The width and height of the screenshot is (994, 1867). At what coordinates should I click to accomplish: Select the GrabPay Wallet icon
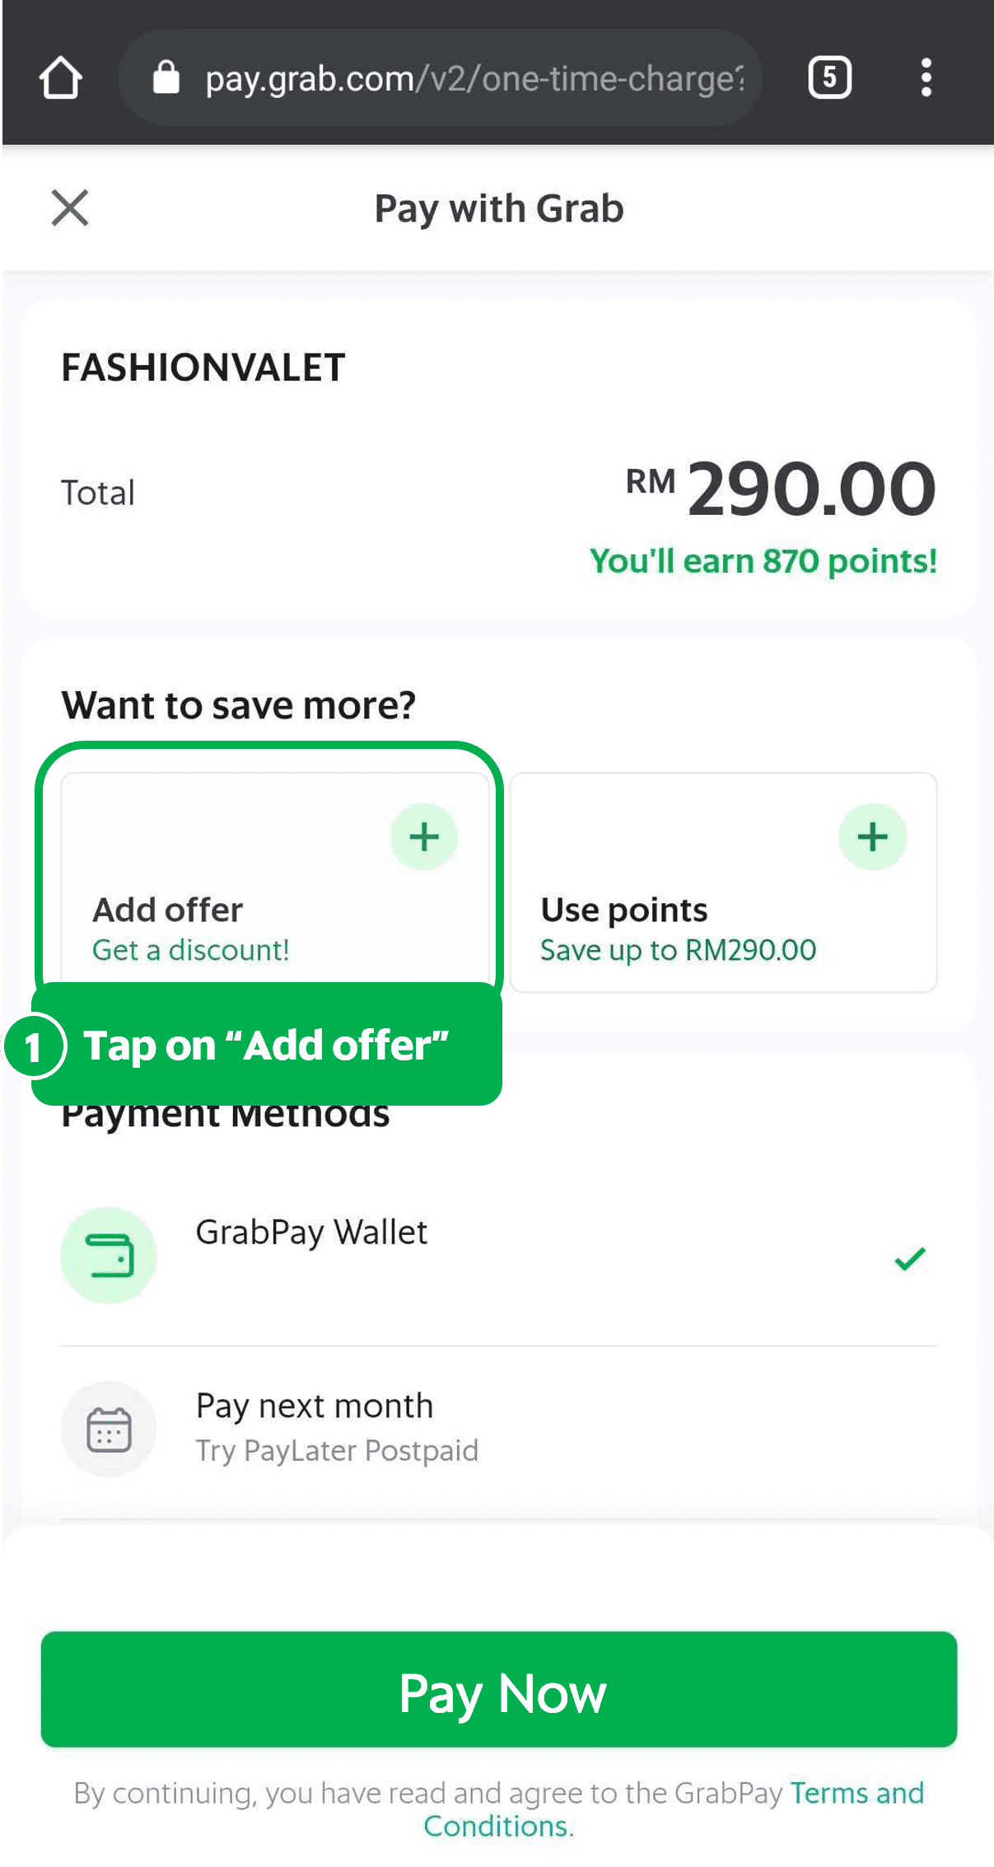108,1254
